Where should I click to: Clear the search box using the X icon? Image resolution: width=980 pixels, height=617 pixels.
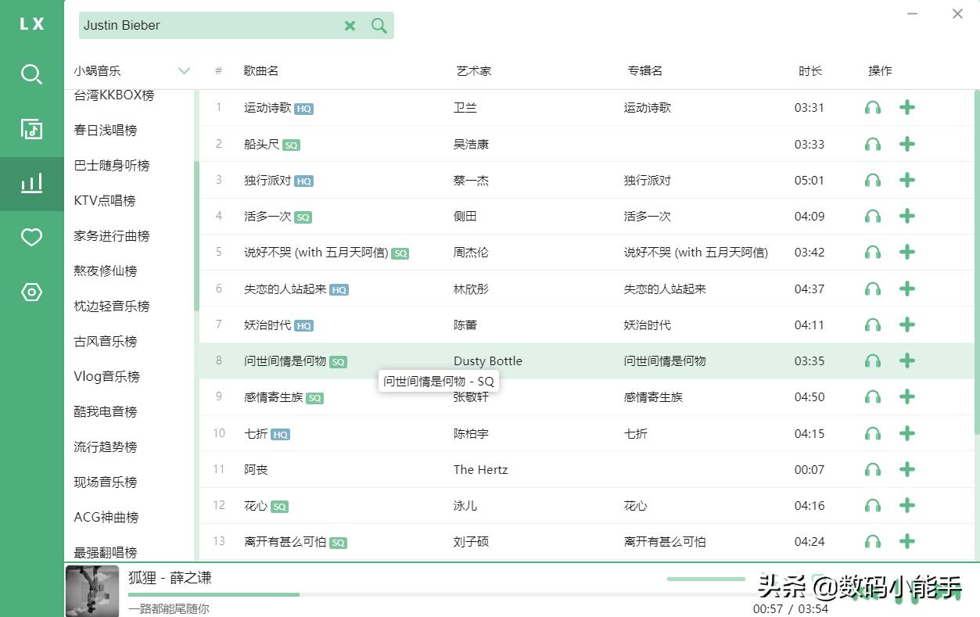point(350,25)
